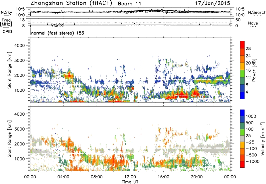Select the '25' label on Velocity colorbar
The image size is (266, 184).
coord(248,136)
